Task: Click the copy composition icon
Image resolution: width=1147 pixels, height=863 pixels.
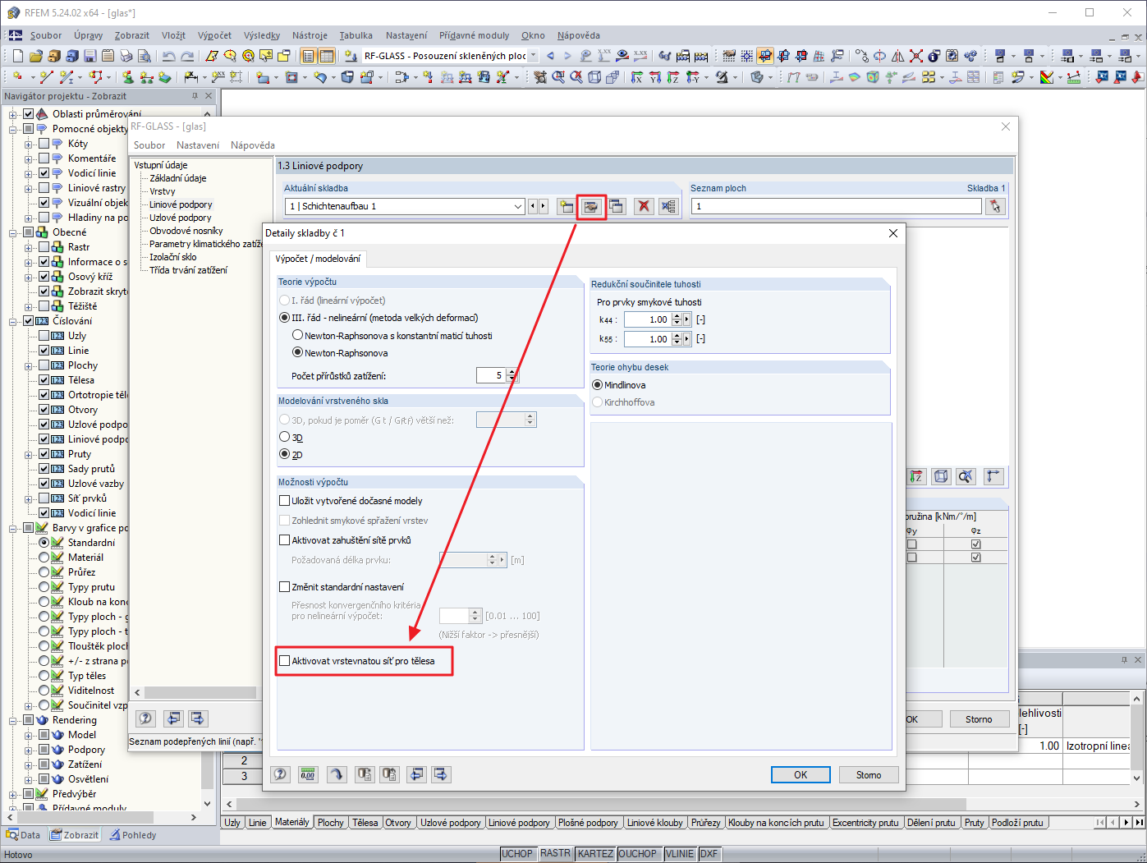Action: pyautogui.click(x=616, y=206)
